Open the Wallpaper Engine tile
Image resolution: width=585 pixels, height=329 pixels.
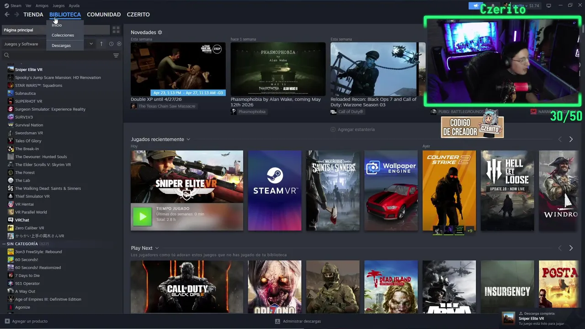[391, 191]
